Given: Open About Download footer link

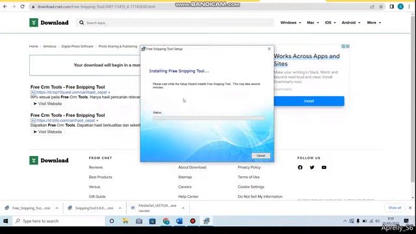Looking at the screenshot, I should (192, 168).
